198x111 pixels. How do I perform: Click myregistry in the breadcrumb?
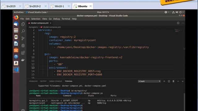33,27
